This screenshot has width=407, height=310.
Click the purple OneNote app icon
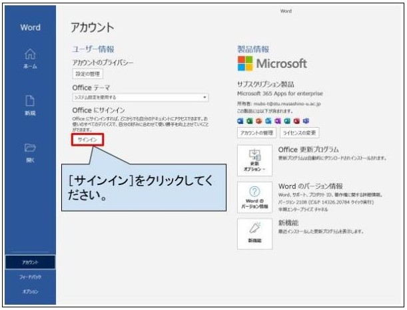(x=278, y=121)
